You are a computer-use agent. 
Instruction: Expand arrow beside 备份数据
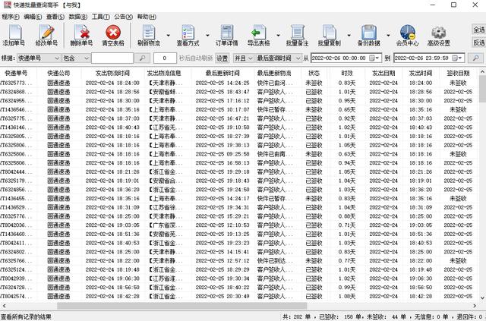click(x=388, y=36)
